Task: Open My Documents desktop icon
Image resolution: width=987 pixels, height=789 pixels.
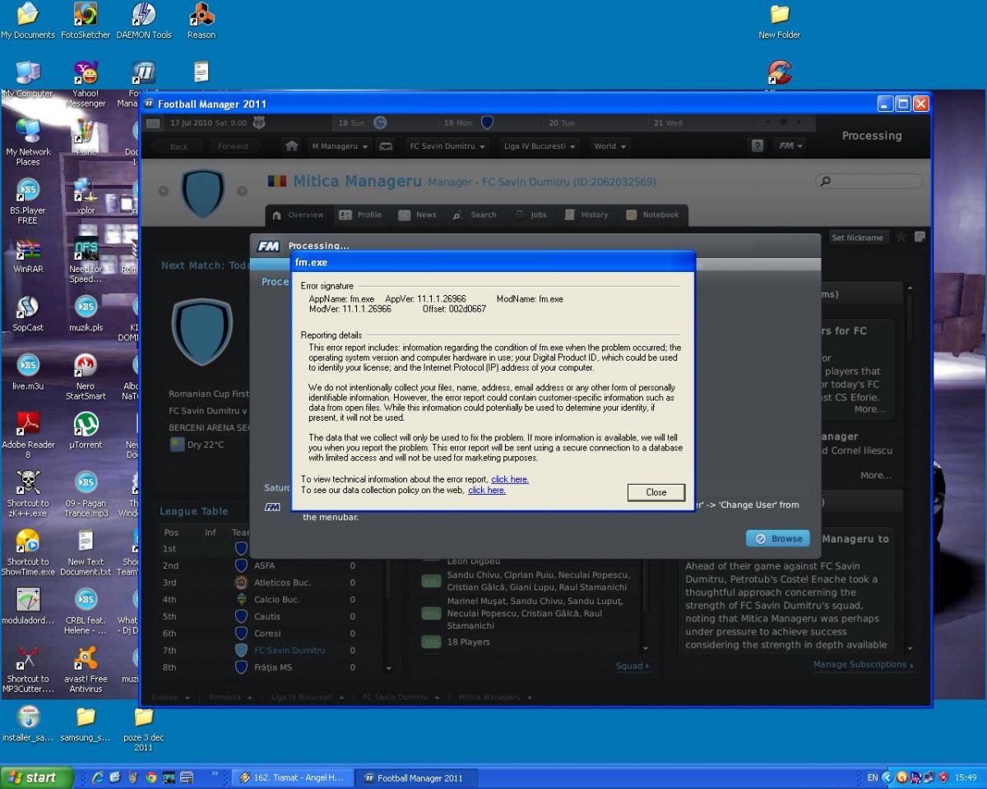Action: pos(27,21)
